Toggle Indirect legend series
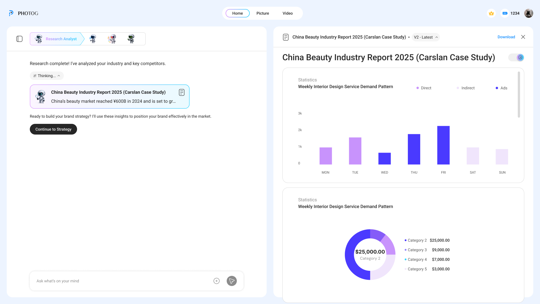 pos(466,88)
